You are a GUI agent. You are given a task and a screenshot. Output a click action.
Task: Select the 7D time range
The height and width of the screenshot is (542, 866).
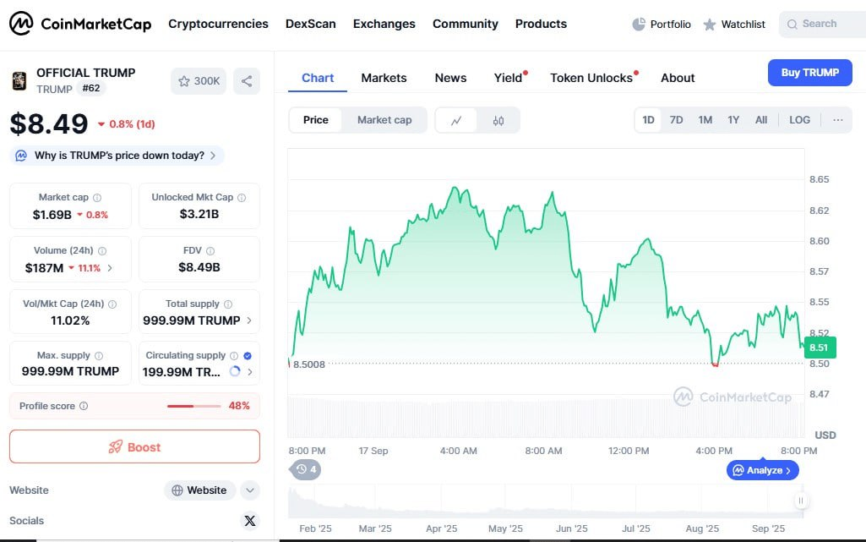(x=676, y=120)
